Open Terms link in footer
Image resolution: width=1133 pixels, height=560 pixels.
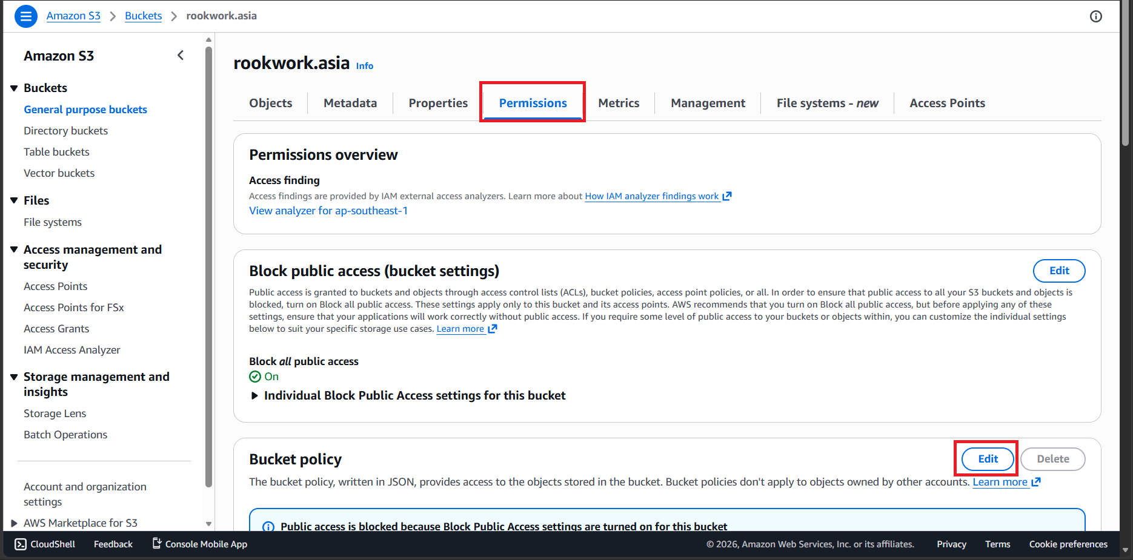997,544
